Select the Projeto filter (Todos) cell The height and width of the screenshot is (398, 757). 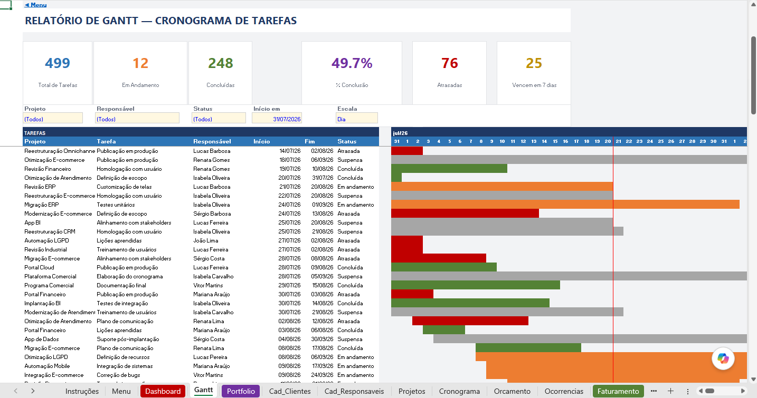pos(53,119)
